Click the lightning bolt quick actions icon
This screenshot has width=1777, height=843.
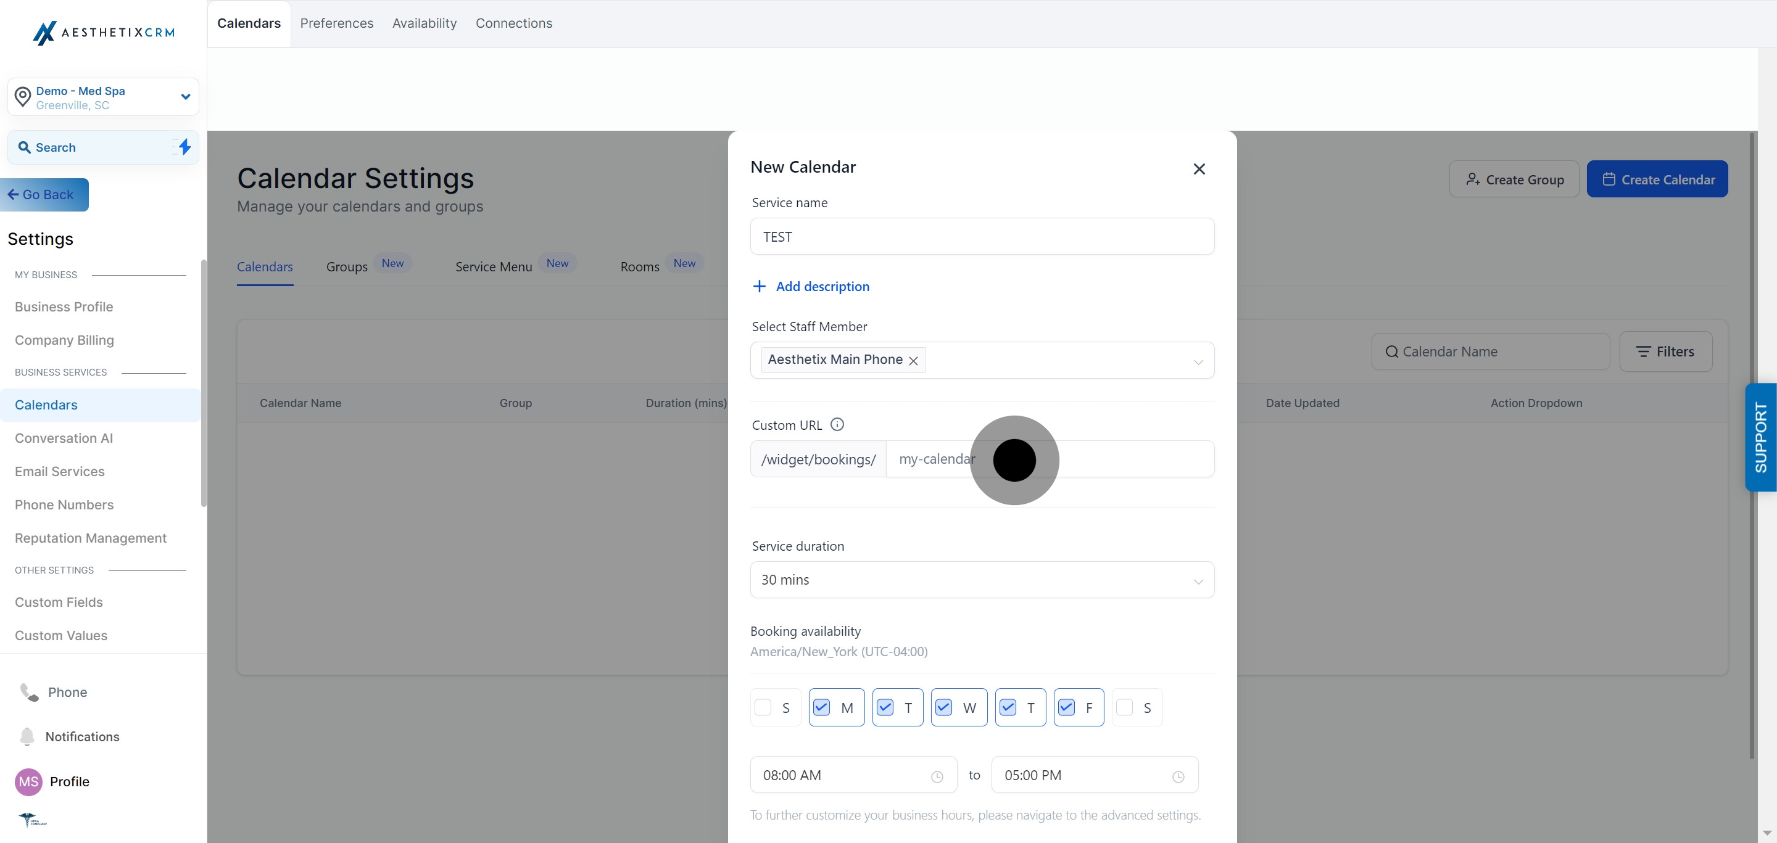[x=184, y=147]
